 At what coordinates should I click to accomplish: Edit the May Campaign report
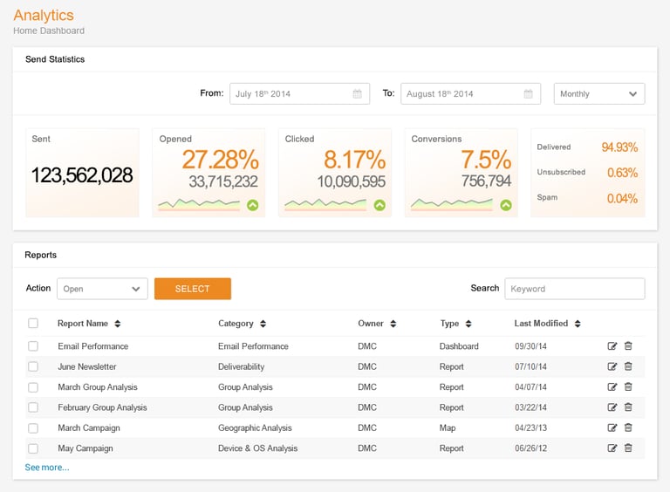(612, 448)
